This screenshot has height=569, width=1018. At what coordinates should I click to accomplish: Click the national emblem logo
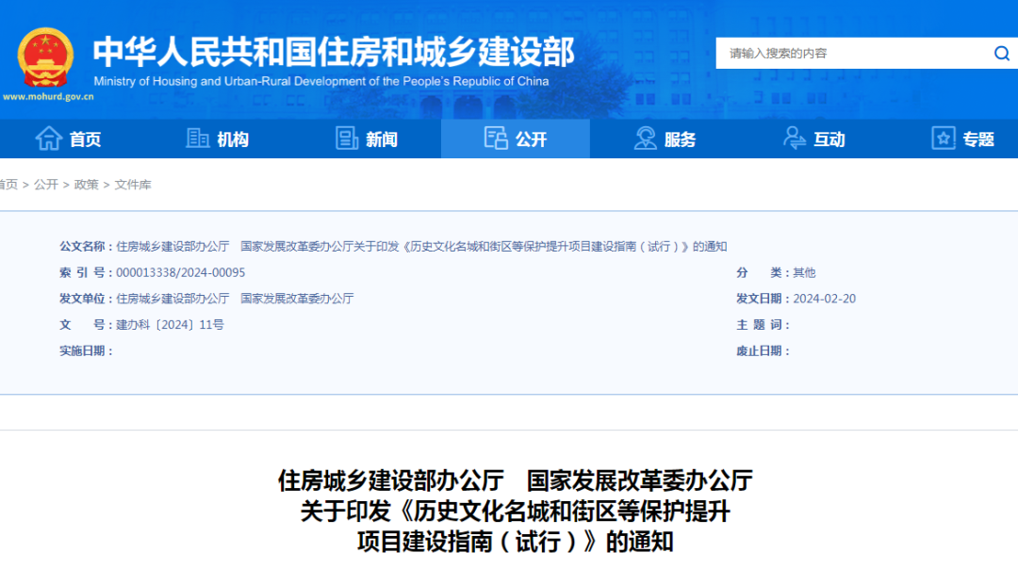pyautogui.click(x=44, y=57)
